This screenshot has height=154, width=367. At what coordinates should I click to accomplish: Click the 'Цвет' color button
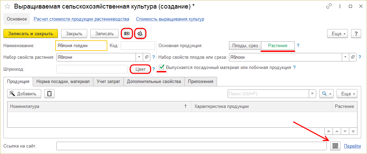point(140,69)
